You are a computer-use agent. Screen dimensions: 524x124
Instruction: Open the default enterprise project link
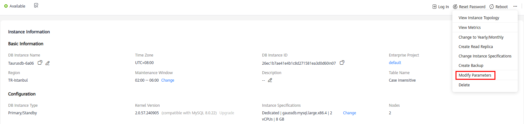click(395, 63)
